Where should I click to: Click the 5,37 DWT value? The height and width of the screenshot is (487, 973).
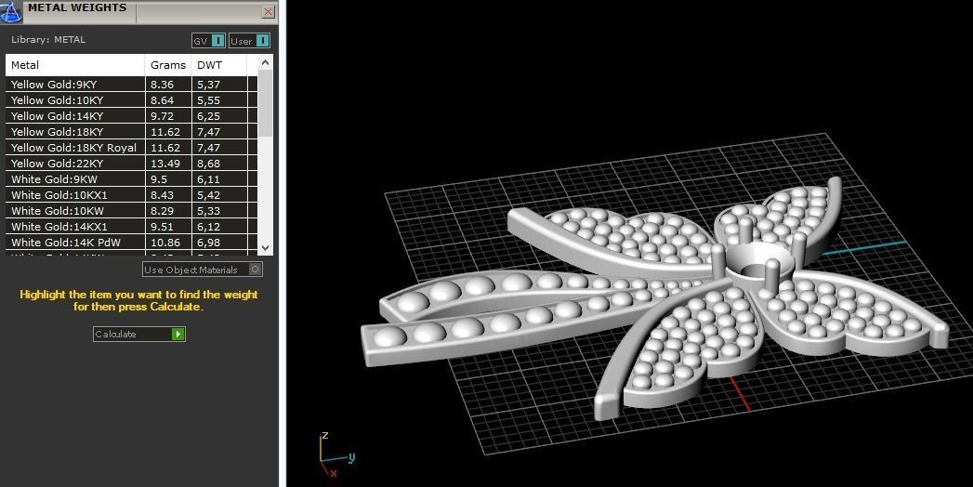(208, 85)
